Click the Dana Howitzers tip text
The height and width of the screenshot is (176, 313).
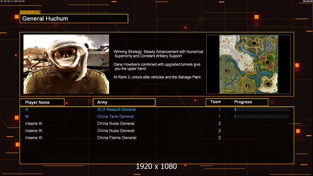(x=157, y=66)
